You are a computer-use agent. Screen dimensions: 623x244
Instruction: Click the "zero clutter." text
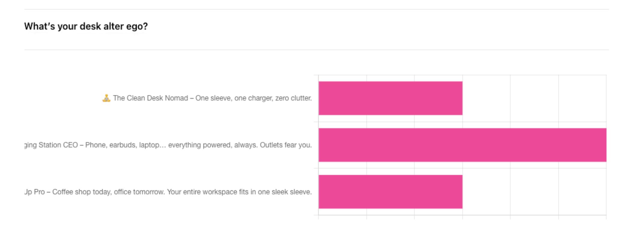click(x=293, y=98)
